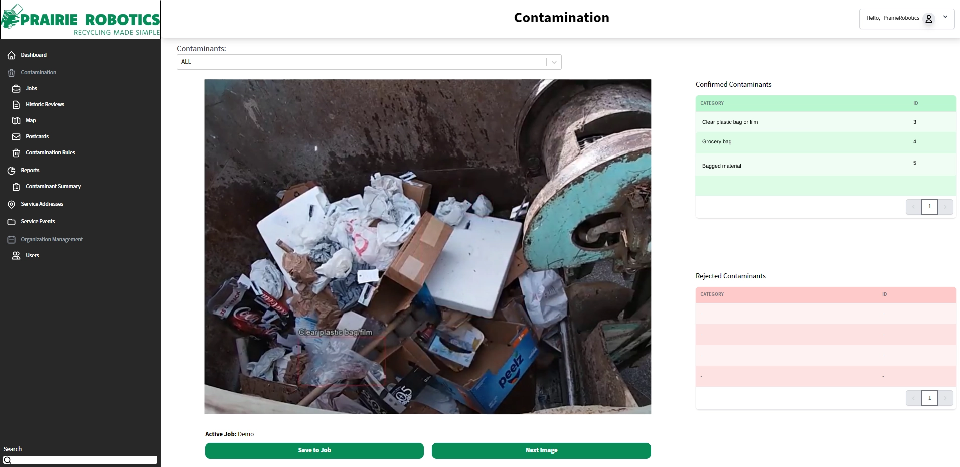The width and height of the screenshot is (960, 467).
Task: Click Hello, PrairieRobotics account box
Action: pos(907,19)
